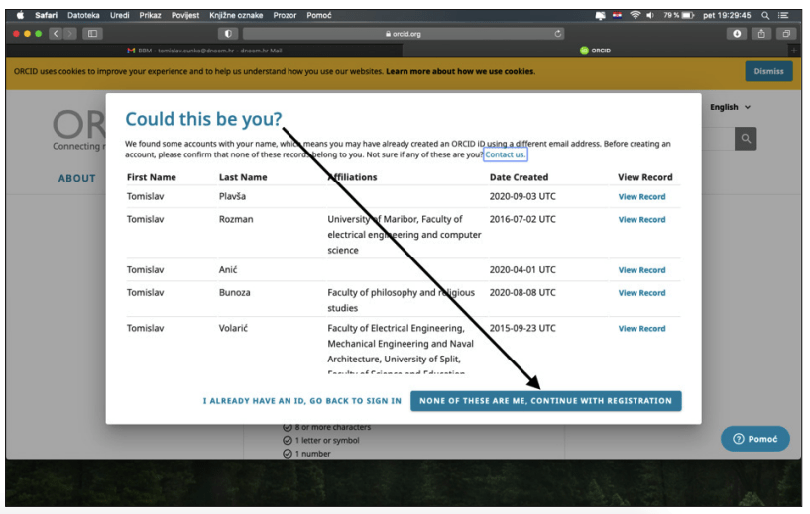Open a new tab with plus button

[794, 51]
